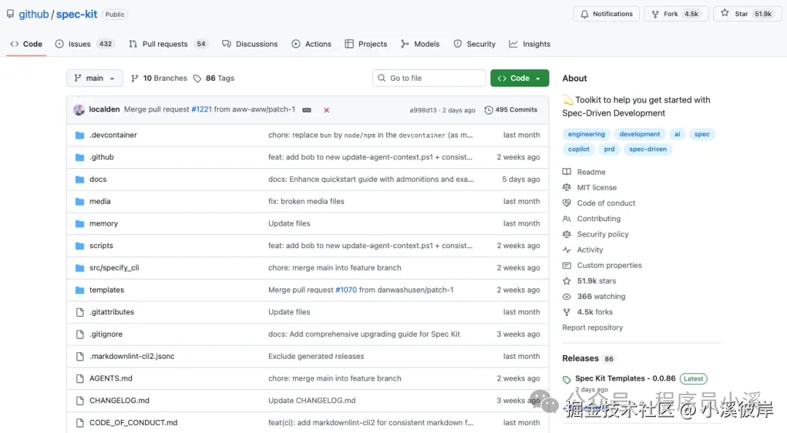Click the Star icon for spec-kit
Screen dimensions: 787x433
click(725, 14)
